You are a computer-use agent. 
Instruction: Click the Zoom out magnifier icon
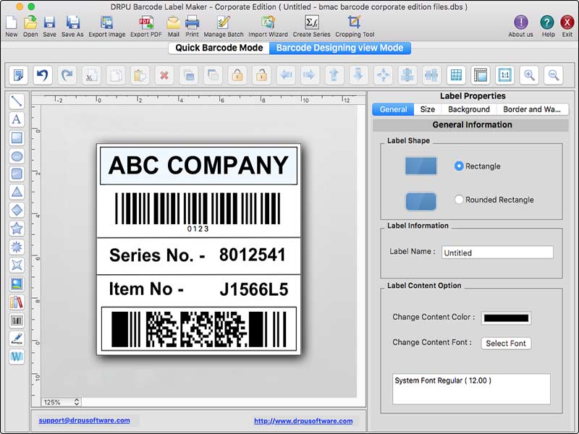pyautogui.click(x=554, y=75)
